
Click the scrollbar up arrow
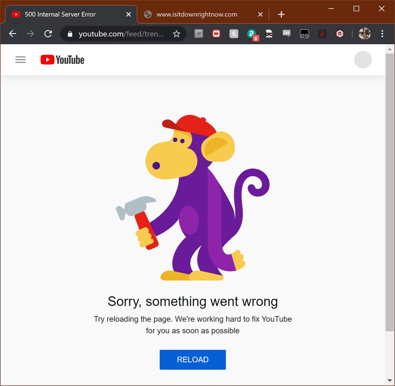[390, 49]
